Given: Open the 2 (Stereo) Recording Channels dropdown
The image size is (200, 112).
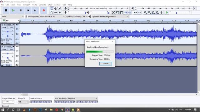Looking at the screenshot, I should pyautogui.click(x=77, y=16).
